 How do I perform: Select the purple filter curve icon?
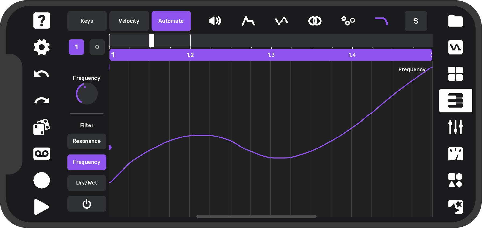coord(381,21)
